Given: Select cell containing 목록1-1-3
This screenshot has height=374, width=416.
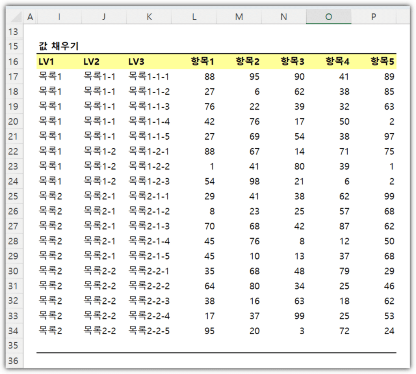Looking at the screenshot, I should (x=149, y=107).
